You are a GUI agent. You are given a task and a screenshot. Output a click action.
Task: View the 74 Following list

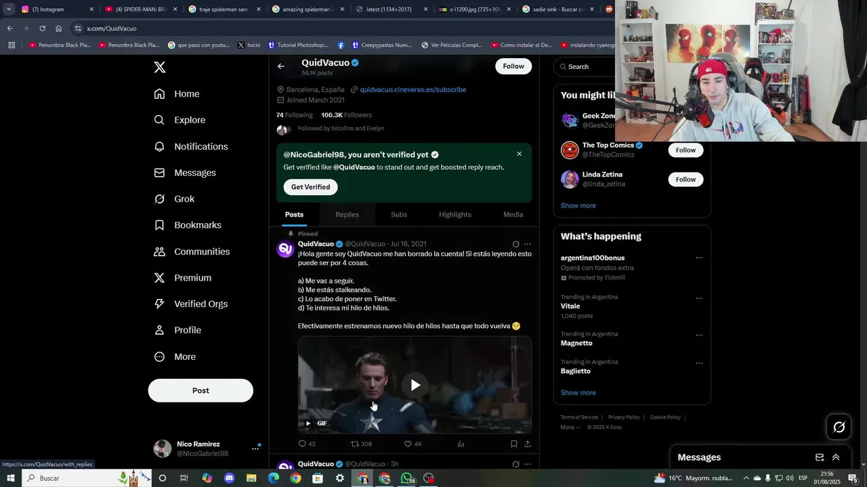(x=294, y=115)
